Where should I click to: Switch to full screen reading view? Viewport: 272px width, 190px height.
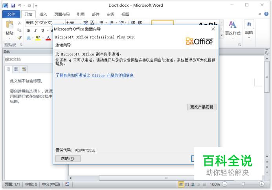pyautogui.click(x=187, y=185)
